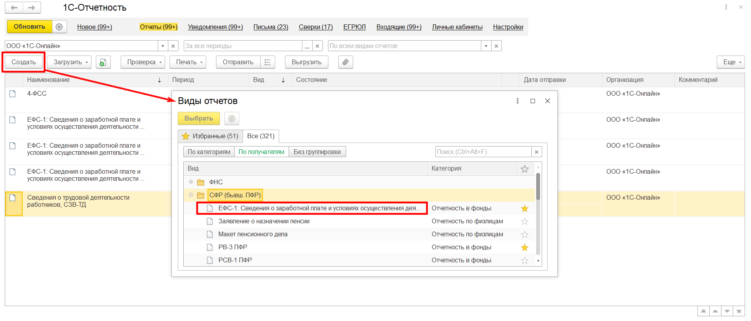Clear the report search field with X
The image size is (751, 321).
coord(536,152)
